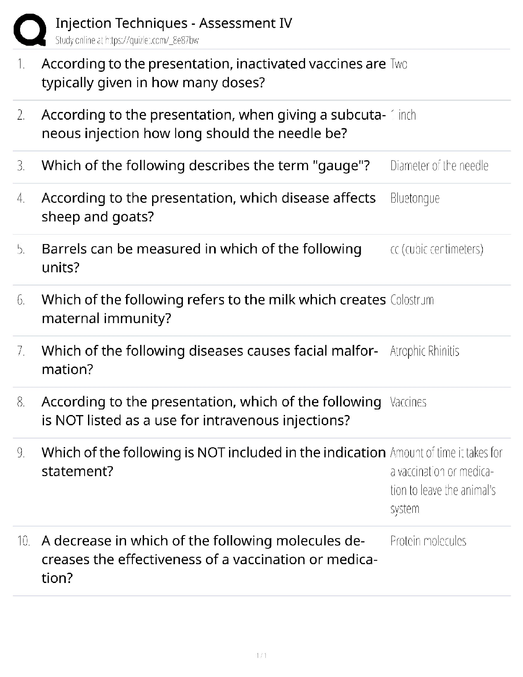
Task: Click the "1 inch" answer
Action: (403, 115)
